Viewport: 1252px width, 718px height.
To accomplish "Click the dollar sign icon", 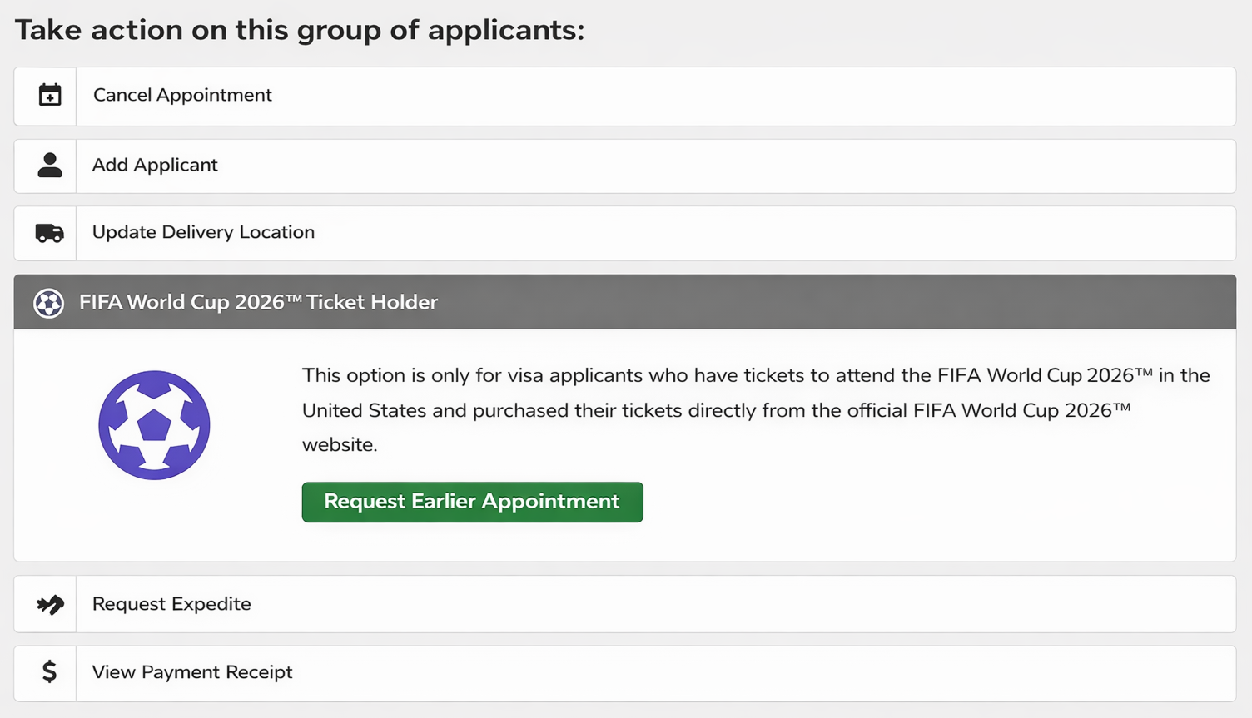I will tap(49, 671).
